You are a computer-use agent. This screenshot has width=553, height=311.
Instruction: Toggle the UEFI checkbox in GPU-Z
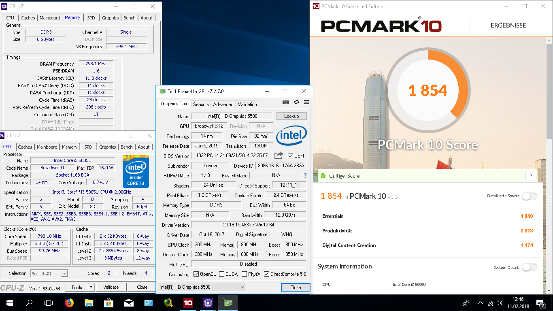(x=290, y=155)
